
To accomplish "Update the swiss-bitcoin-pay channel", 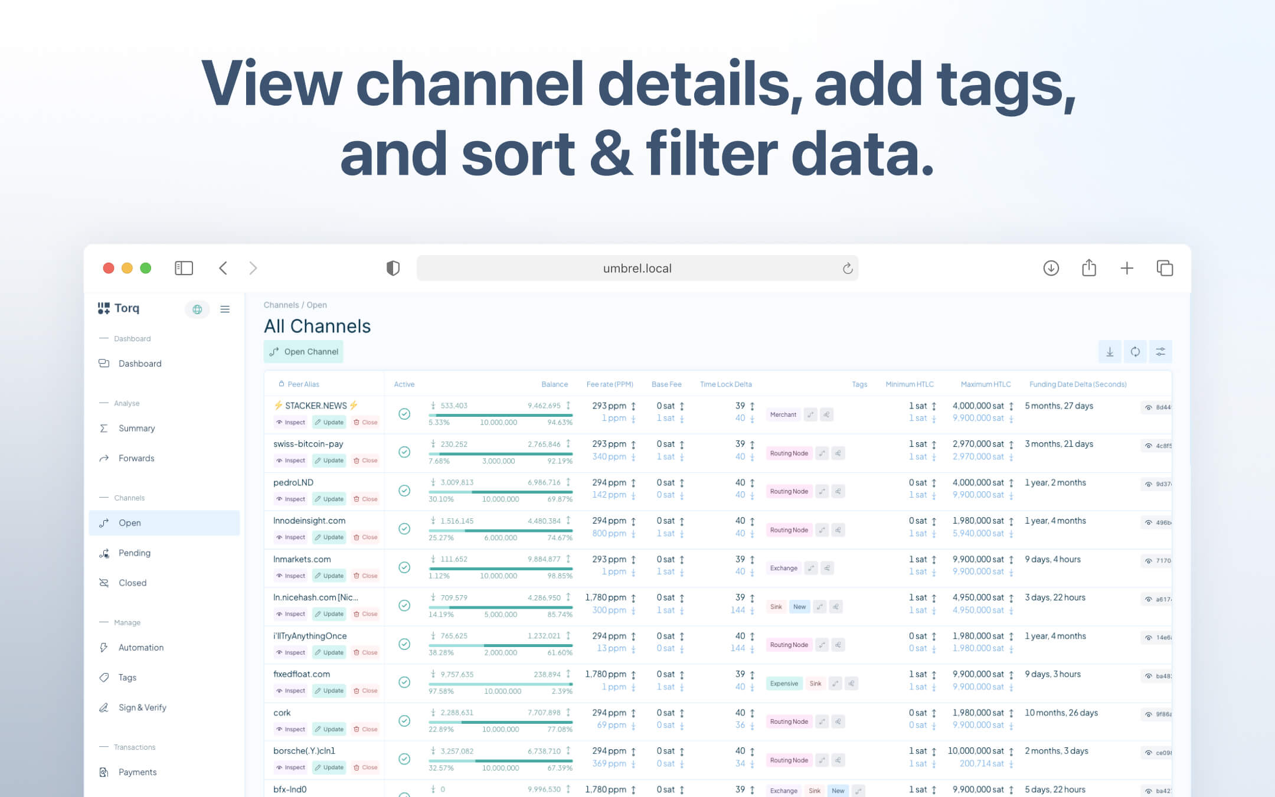I will (x=329, y=460).
